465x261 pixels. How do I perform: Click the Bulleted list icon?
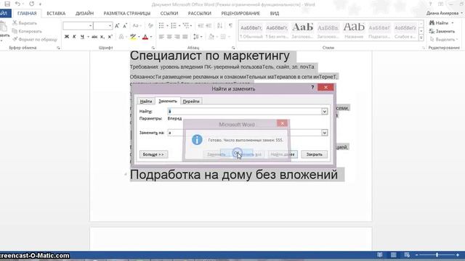coord(161,26)
